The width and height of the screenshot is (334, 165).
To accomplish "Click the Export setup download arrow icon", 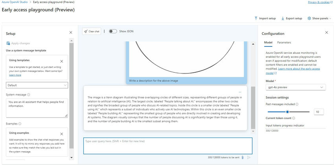I will click(283, 18).
